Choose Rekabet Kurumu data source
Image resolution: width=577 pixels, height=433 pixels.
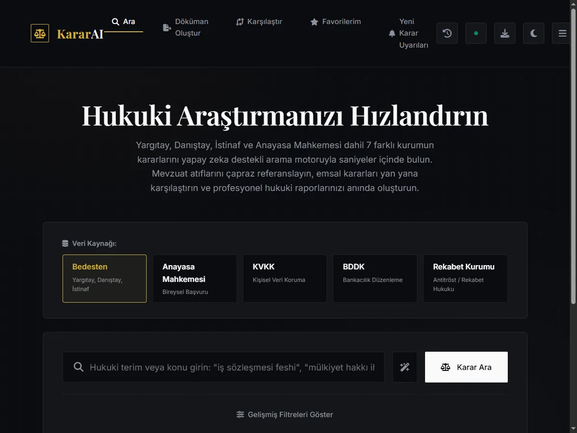coord(465,279)
